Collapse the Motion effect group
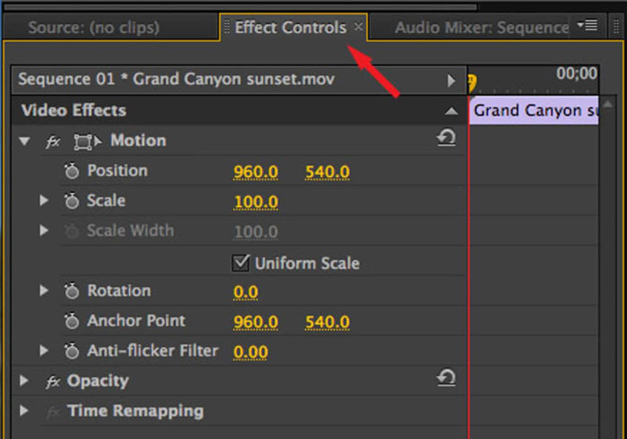Screen dimensions: 627x439 [24, 141]
